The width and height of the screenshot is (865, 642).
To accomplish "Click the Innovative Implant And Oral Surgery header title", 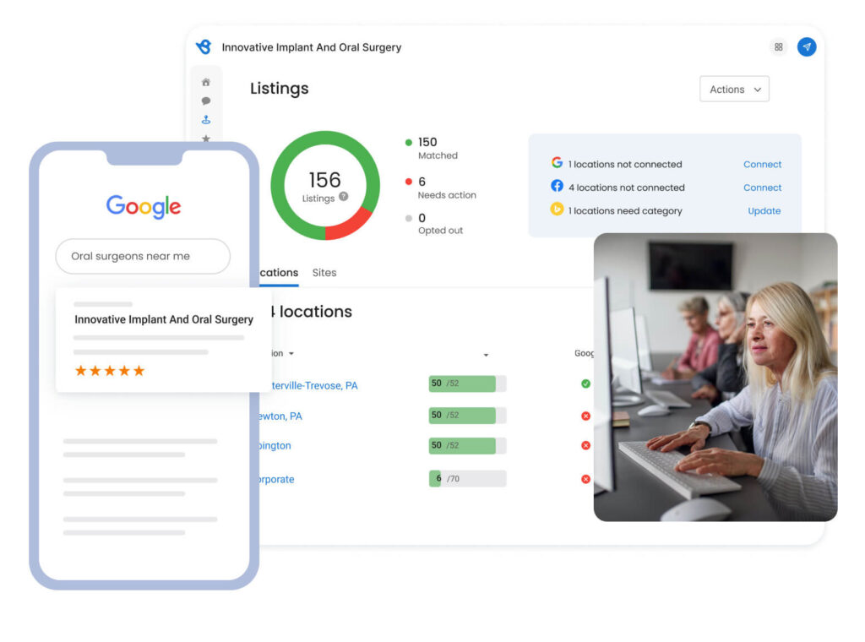I will [312, 47].
